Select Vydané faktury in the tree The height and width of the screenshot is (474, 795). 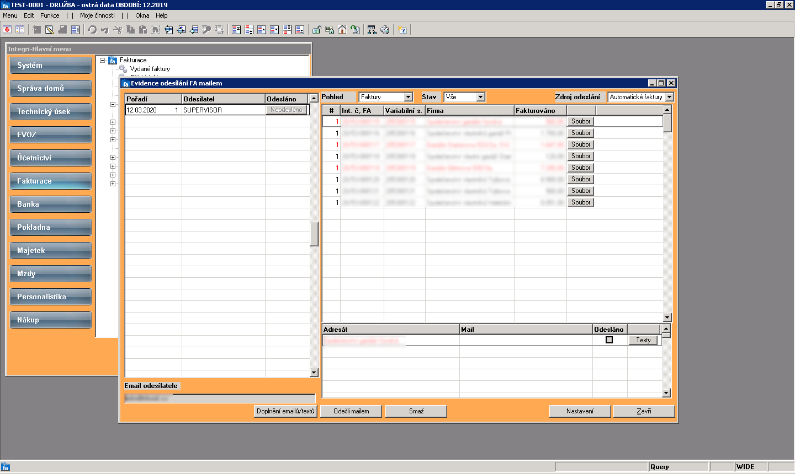150,69
